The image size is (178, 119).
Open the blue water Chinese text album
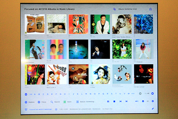click(x=143, y=24)
